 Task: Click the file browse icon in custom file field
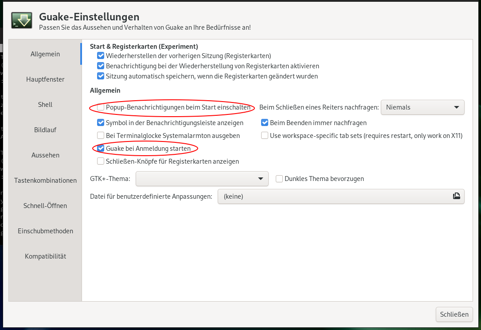[x=457, y=196]
